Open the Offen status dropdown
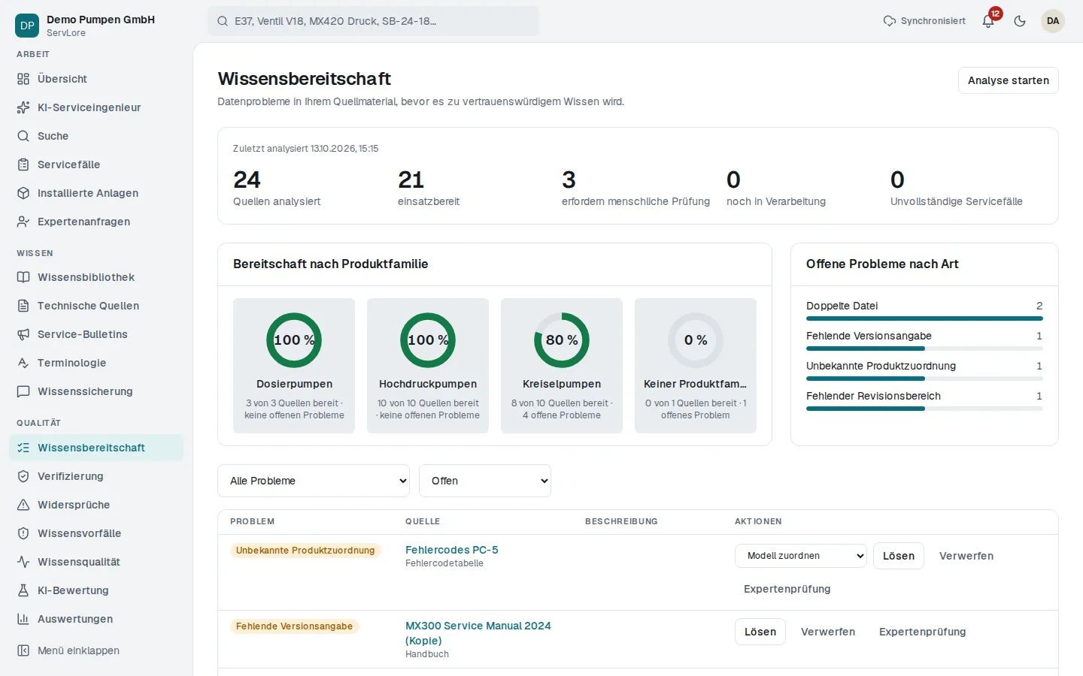1083x676 pixels. coord(485,481)
